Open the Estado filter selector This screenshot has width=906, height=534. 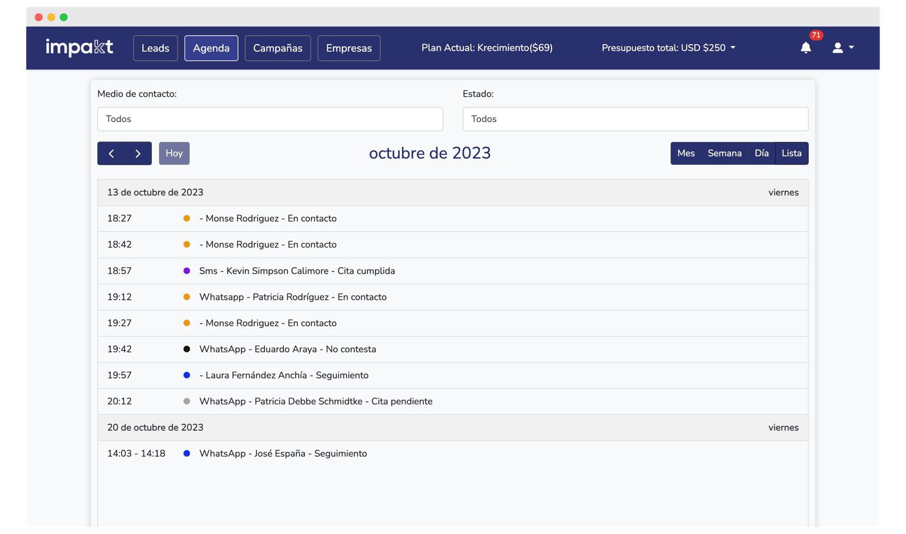pos(635,119)
